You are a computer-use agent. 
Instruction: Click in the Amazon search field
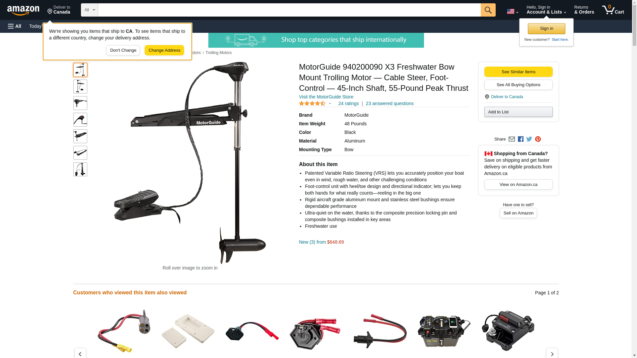289,10
